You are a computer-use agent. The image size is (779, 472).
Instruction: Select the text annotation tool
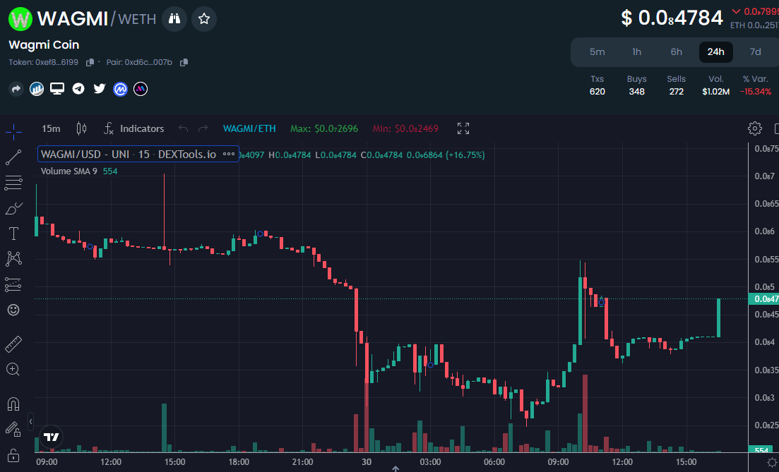coord(13,234)
